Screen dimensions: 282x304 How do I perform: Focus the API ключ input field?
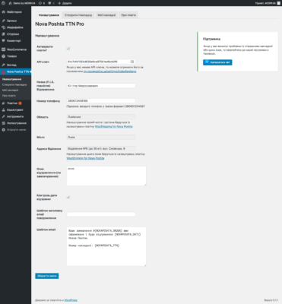(x=101, y=62)
